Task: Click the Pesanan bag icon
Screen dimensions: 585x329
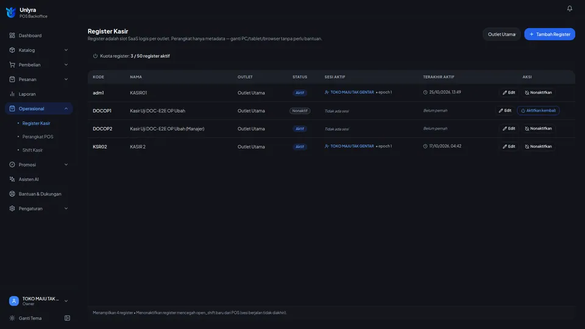Action: click(x=12, y=79)
